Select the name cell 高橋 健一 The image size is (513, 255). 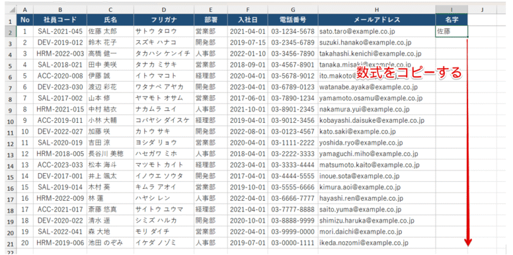(111, 54)
